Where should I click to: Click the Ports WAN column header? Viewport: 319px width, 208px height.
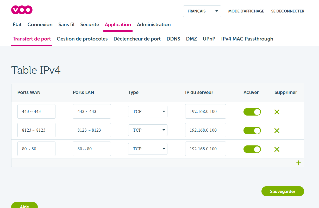[29, 92]
